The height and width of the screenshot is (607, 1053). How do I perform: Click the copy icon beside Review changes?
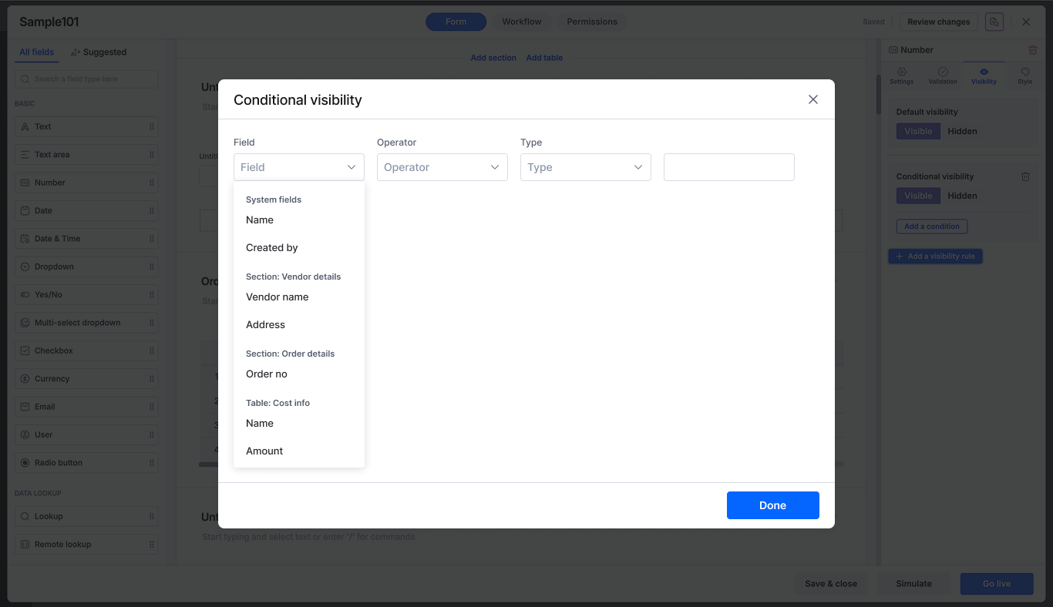(x=994, y=22)
